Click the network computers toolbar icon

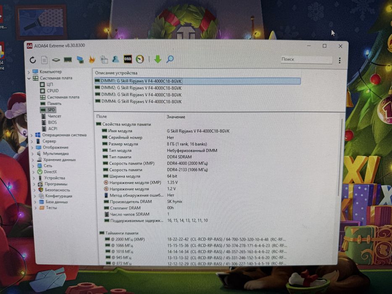pos(80,60)
